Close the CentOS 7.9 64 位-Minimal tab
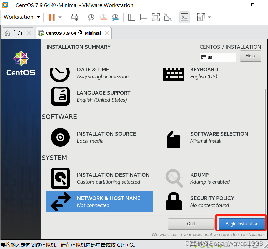The width and height of the screenshot is (268, 249). (x=107, y=33)
